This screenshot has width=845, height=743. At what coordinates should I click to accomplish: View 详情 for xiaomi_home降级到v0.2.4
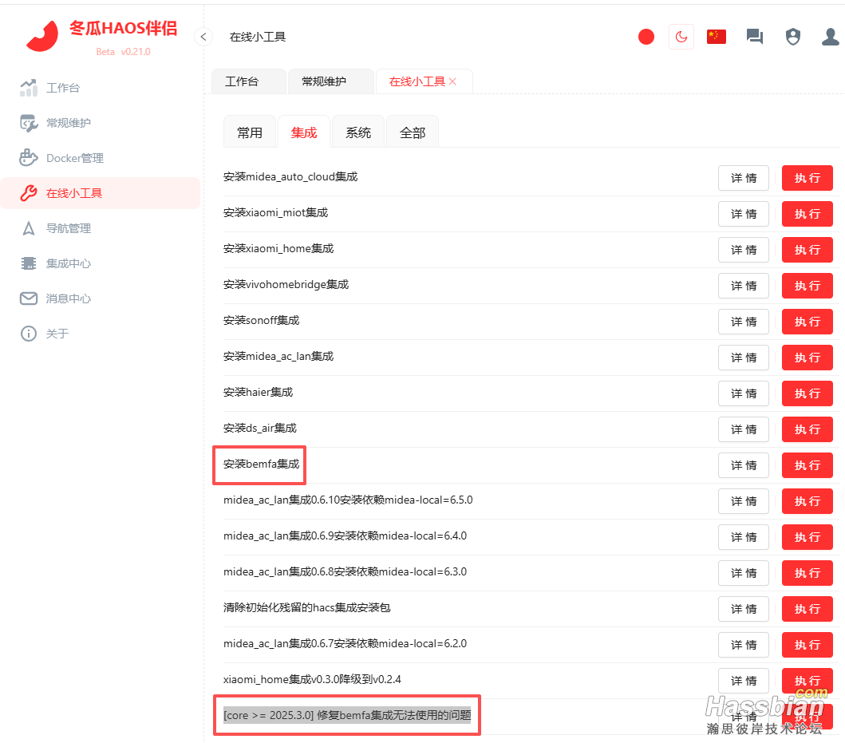click(x=744, y=681)
